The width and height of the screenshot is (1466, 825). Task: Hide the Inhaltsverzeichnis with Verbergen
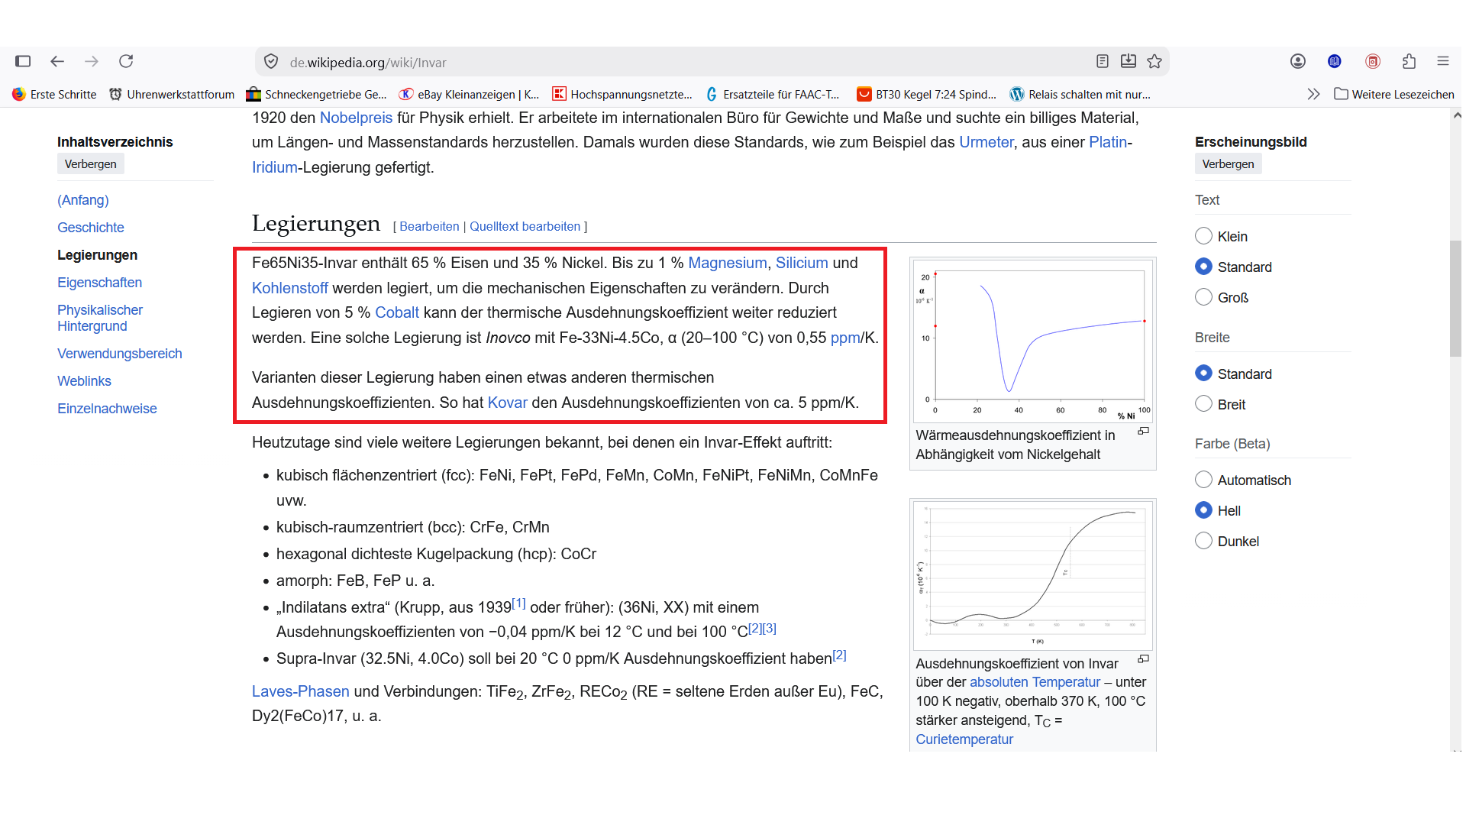[x=91, y=164]
